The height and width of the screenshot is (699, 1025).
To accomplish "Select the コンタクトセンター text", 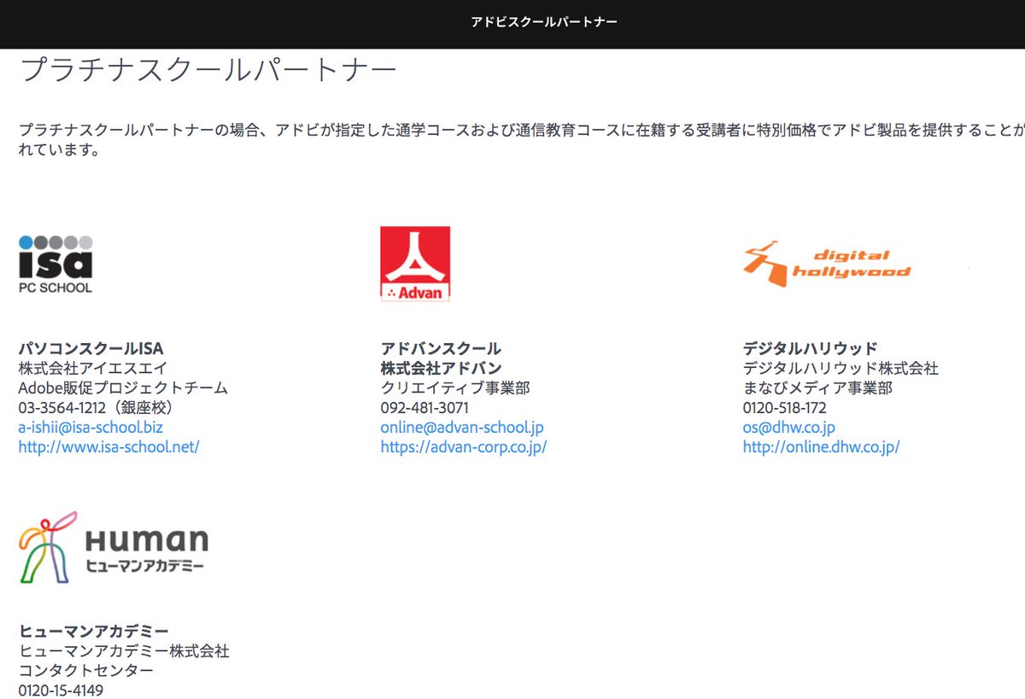I will [86, 671].
